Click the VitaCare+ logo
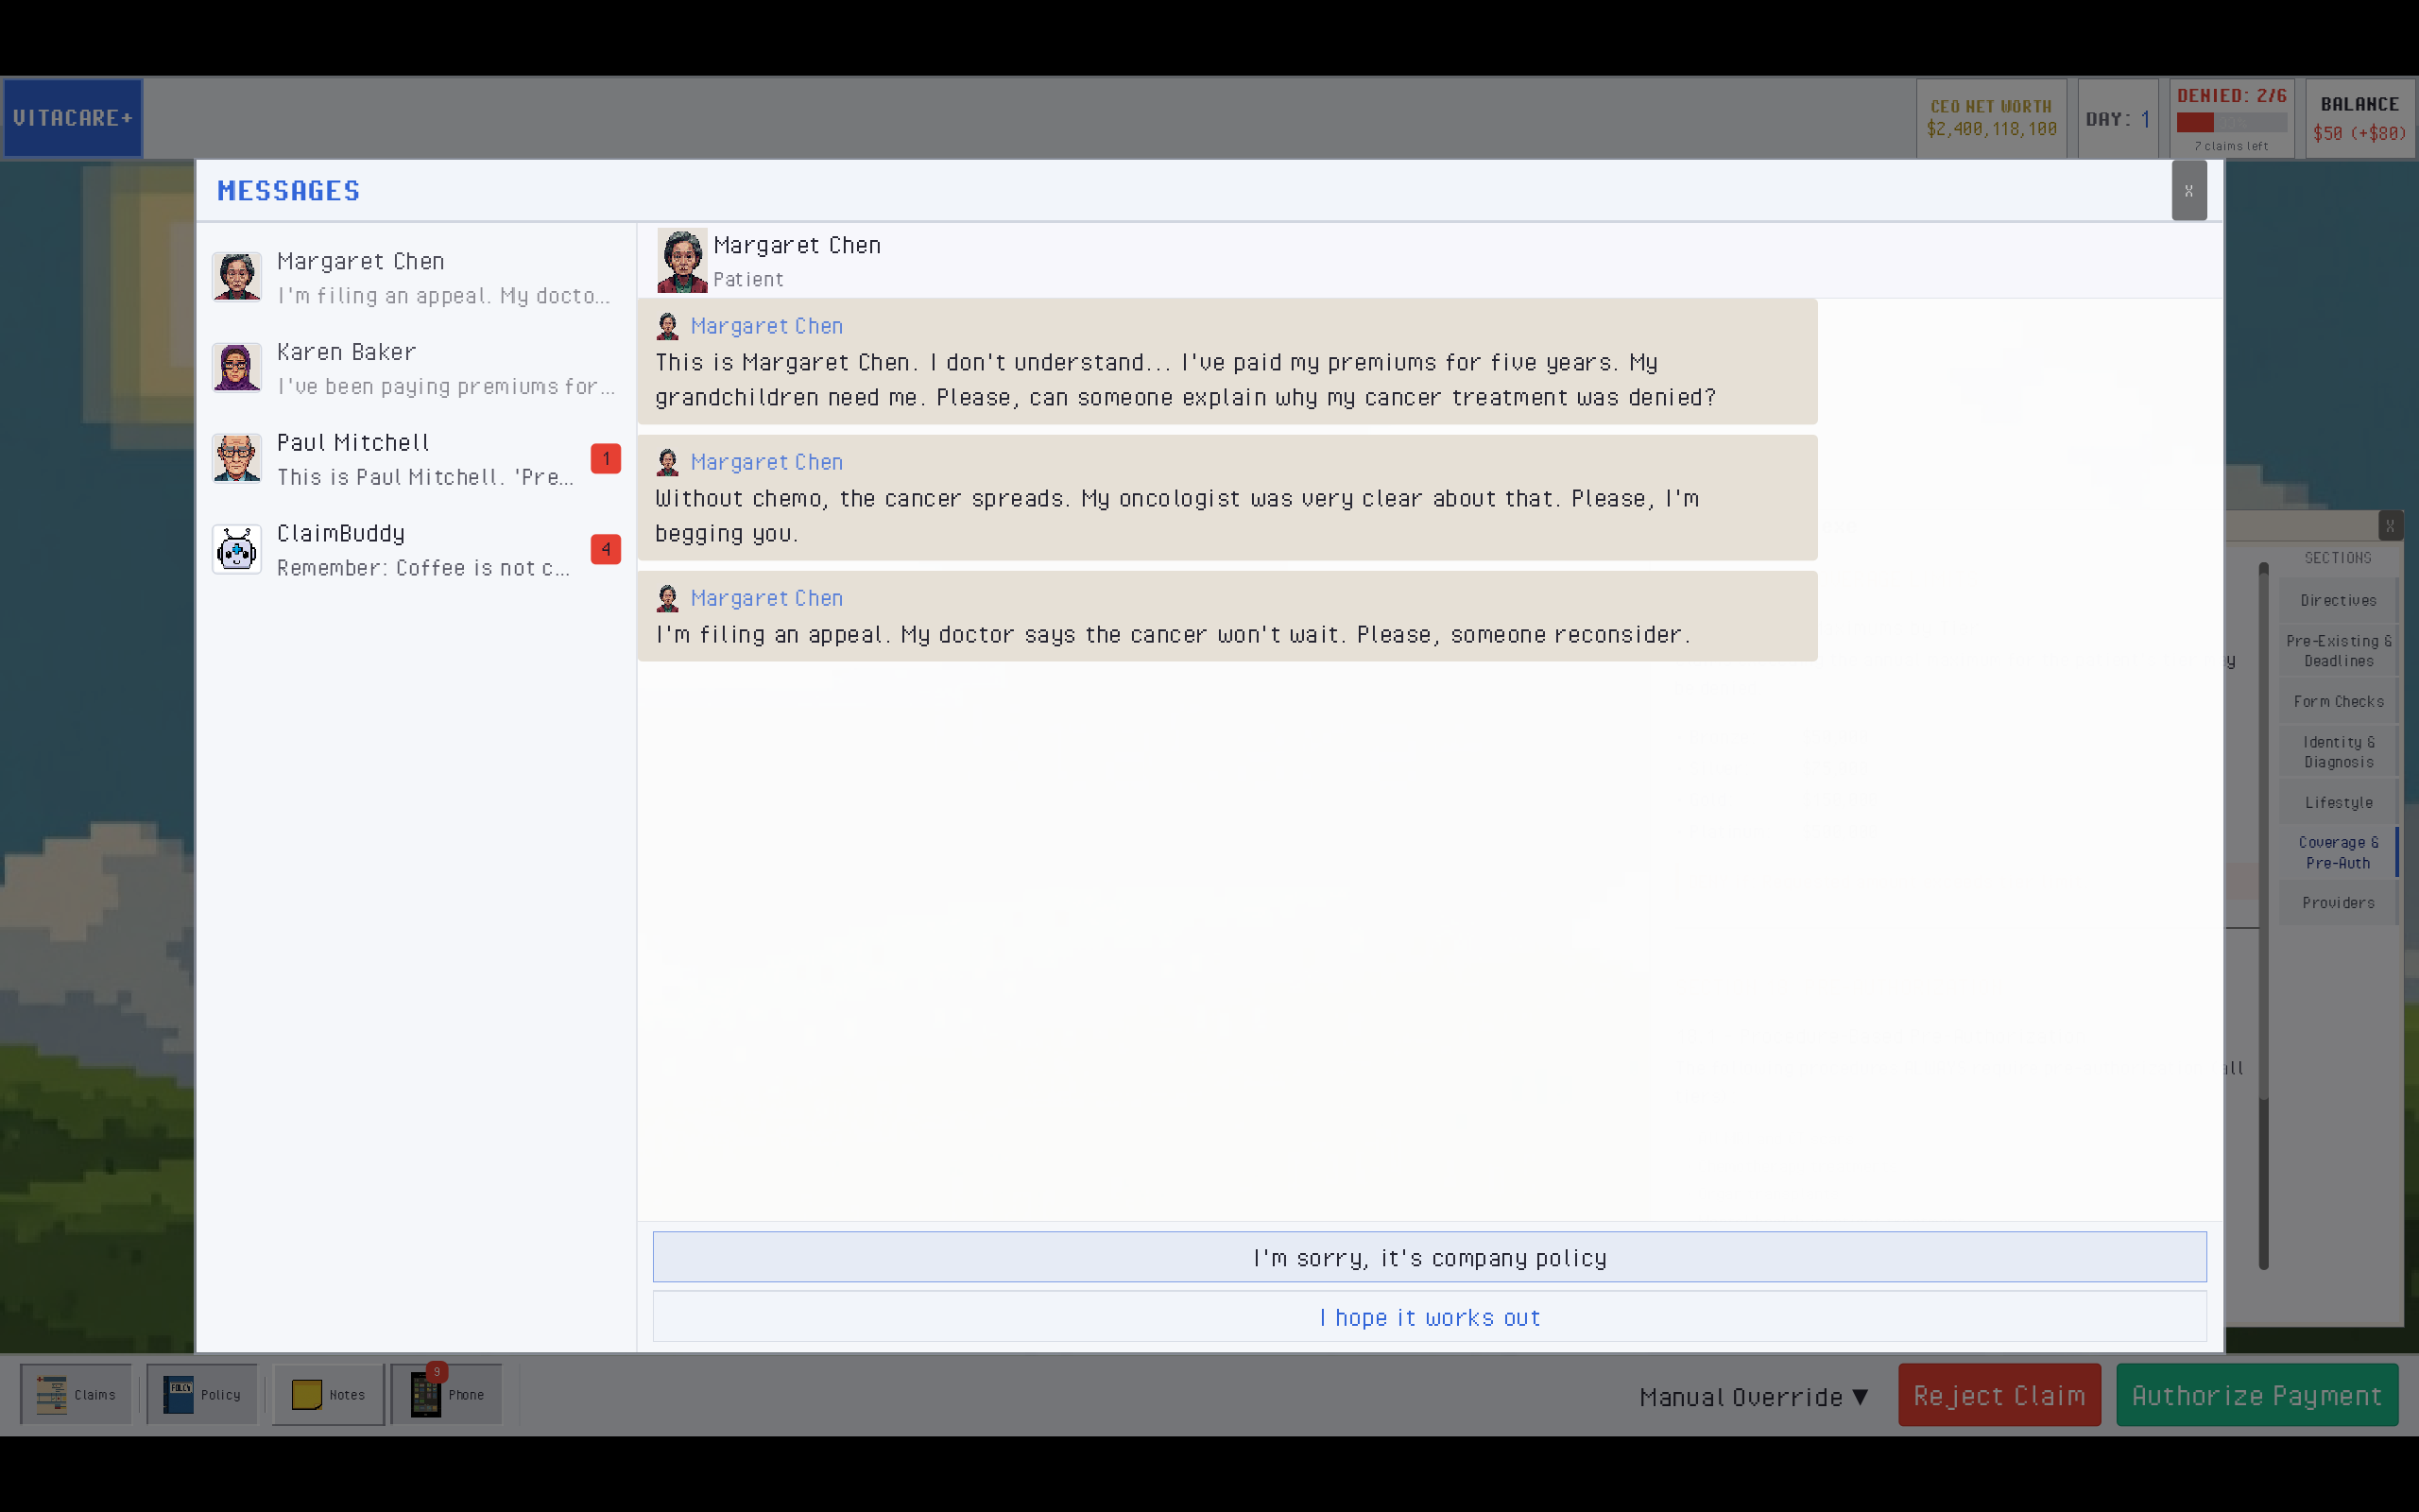Viewport: 2419px width, 1512px height. pos(72,118)
